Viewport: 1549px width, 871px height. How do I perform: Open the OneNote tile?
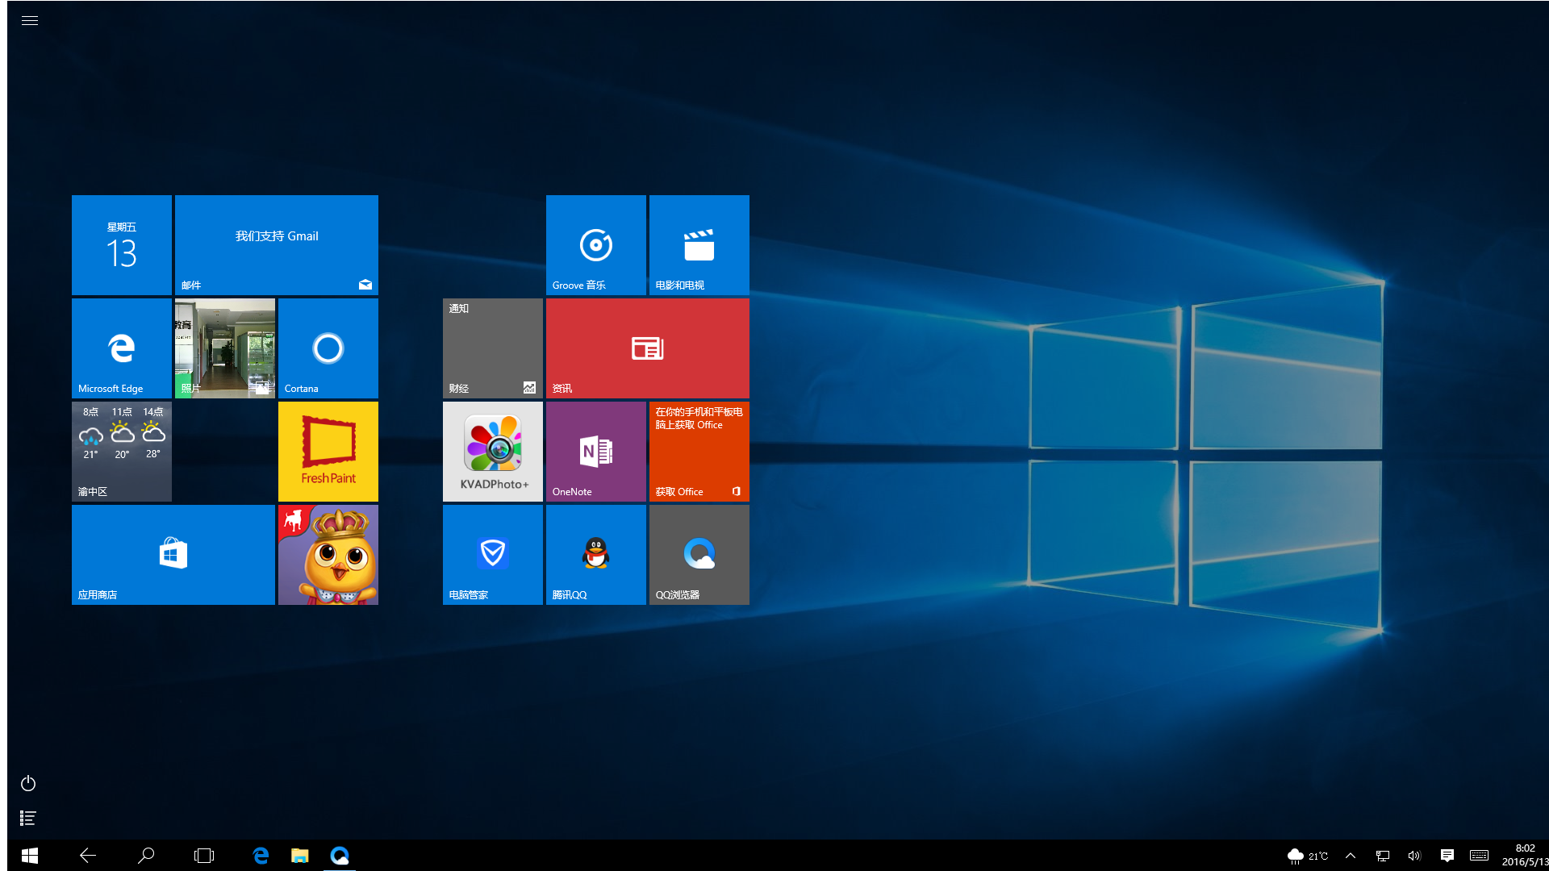point(596,452)
